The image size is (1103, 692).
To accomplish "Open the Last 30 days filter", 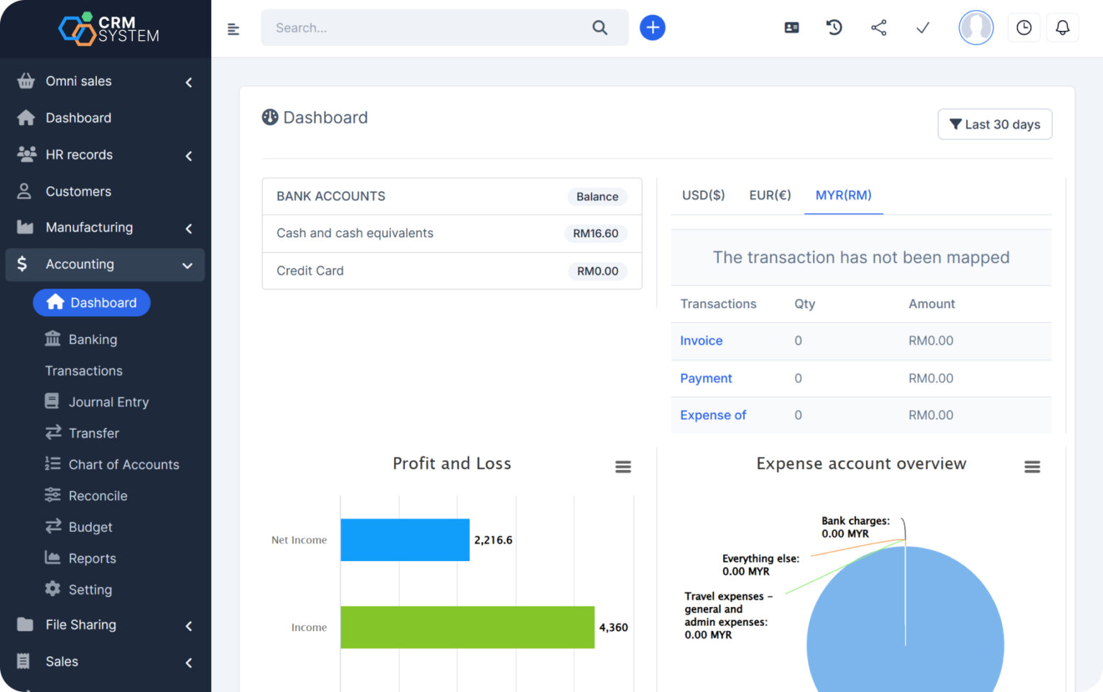I will tap(994, 124).
